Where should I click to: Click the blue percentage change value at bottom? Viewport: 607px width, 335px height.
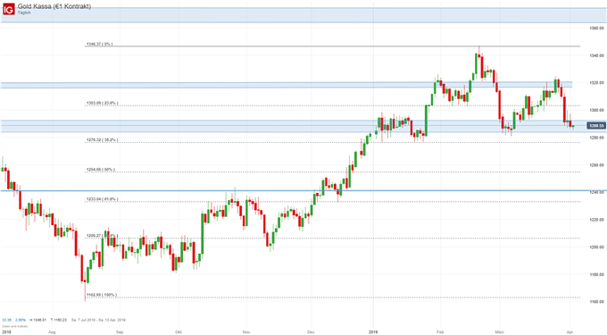[x=21, y=320]
